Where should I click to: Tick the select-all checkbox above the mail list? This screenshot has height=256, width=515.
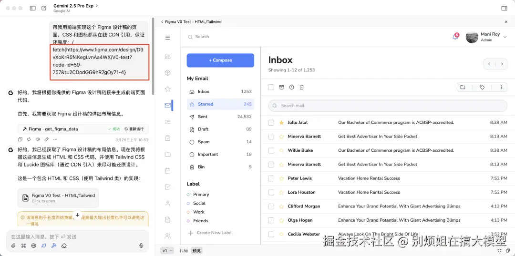click(271, 87)
